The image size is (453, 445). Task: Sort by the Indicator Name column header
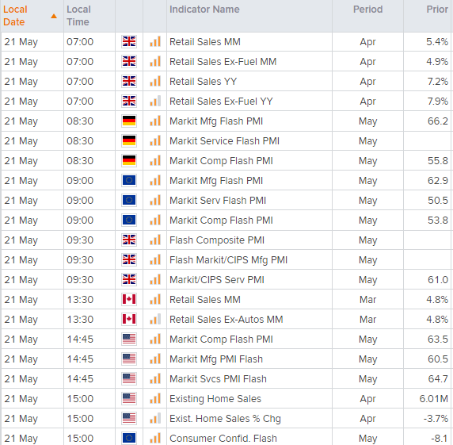pyautogui.click(x=204, y=10)
